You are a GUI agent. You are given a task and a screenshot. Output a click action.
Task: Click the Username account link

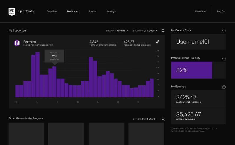[x=201, y=11]
